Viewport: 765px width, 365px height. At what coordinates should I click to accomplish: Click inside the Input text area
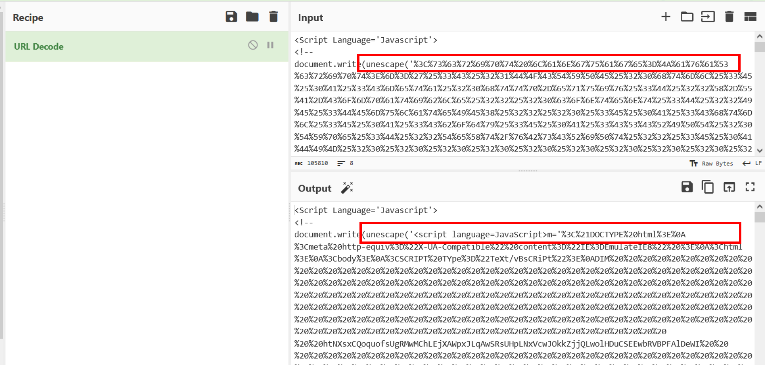click(x=512, y=98)
